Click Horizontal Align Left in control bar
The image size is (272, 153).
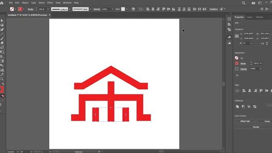148,9
